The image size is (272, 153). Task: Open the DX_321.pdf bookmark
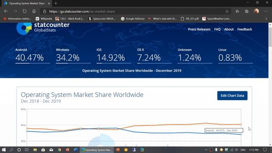pyautogui.click(x=190, y=19)
